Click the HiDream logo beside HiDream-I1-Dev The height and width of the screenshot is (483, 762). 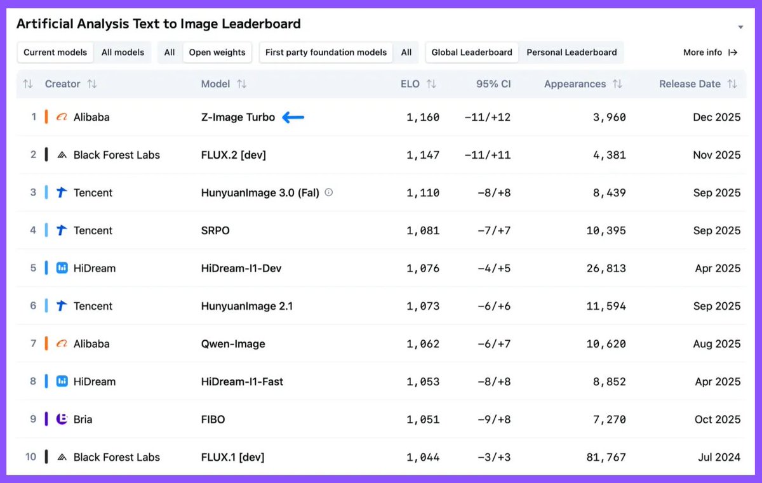tap(62, 268)
